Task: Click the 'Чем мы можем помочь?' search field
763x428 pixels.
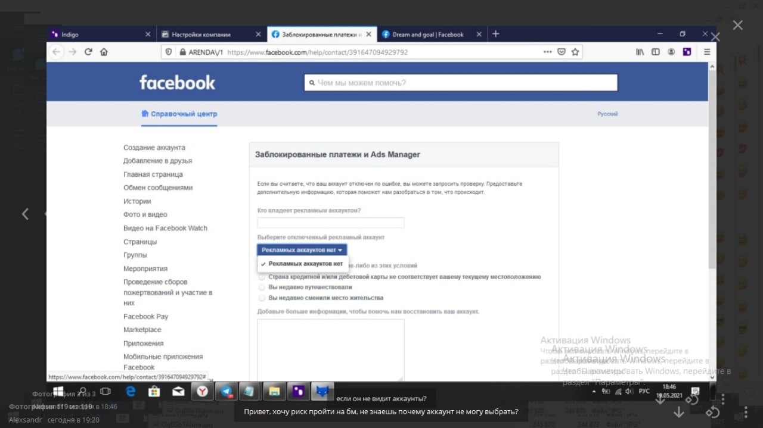Action: (x=461, y=83)
